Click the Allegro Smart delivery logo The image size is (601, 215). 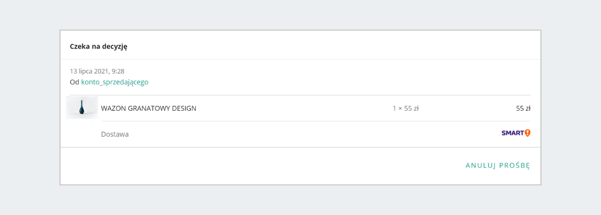pyautogui.click(x=516, y=133)
